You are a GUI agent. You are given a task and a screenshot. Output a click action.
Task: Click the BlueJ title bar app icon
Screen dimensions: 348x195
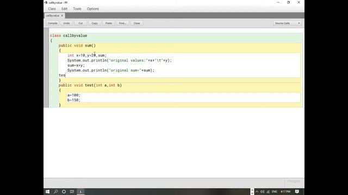pyautogui.click(x=46, y=3)
